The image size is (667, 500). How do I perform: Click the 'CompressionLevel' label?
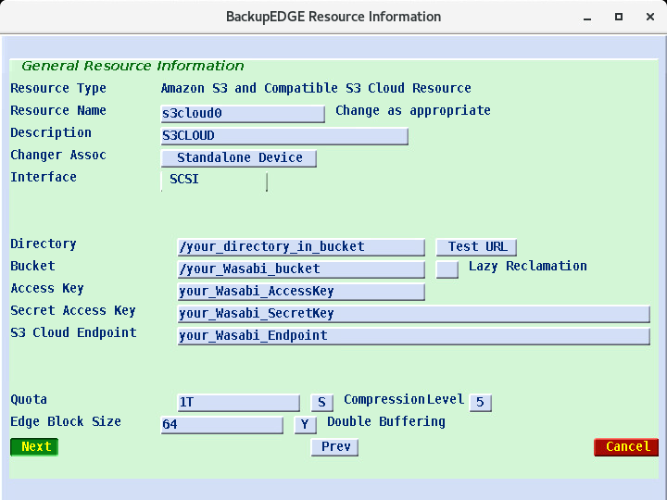point(404,400)
